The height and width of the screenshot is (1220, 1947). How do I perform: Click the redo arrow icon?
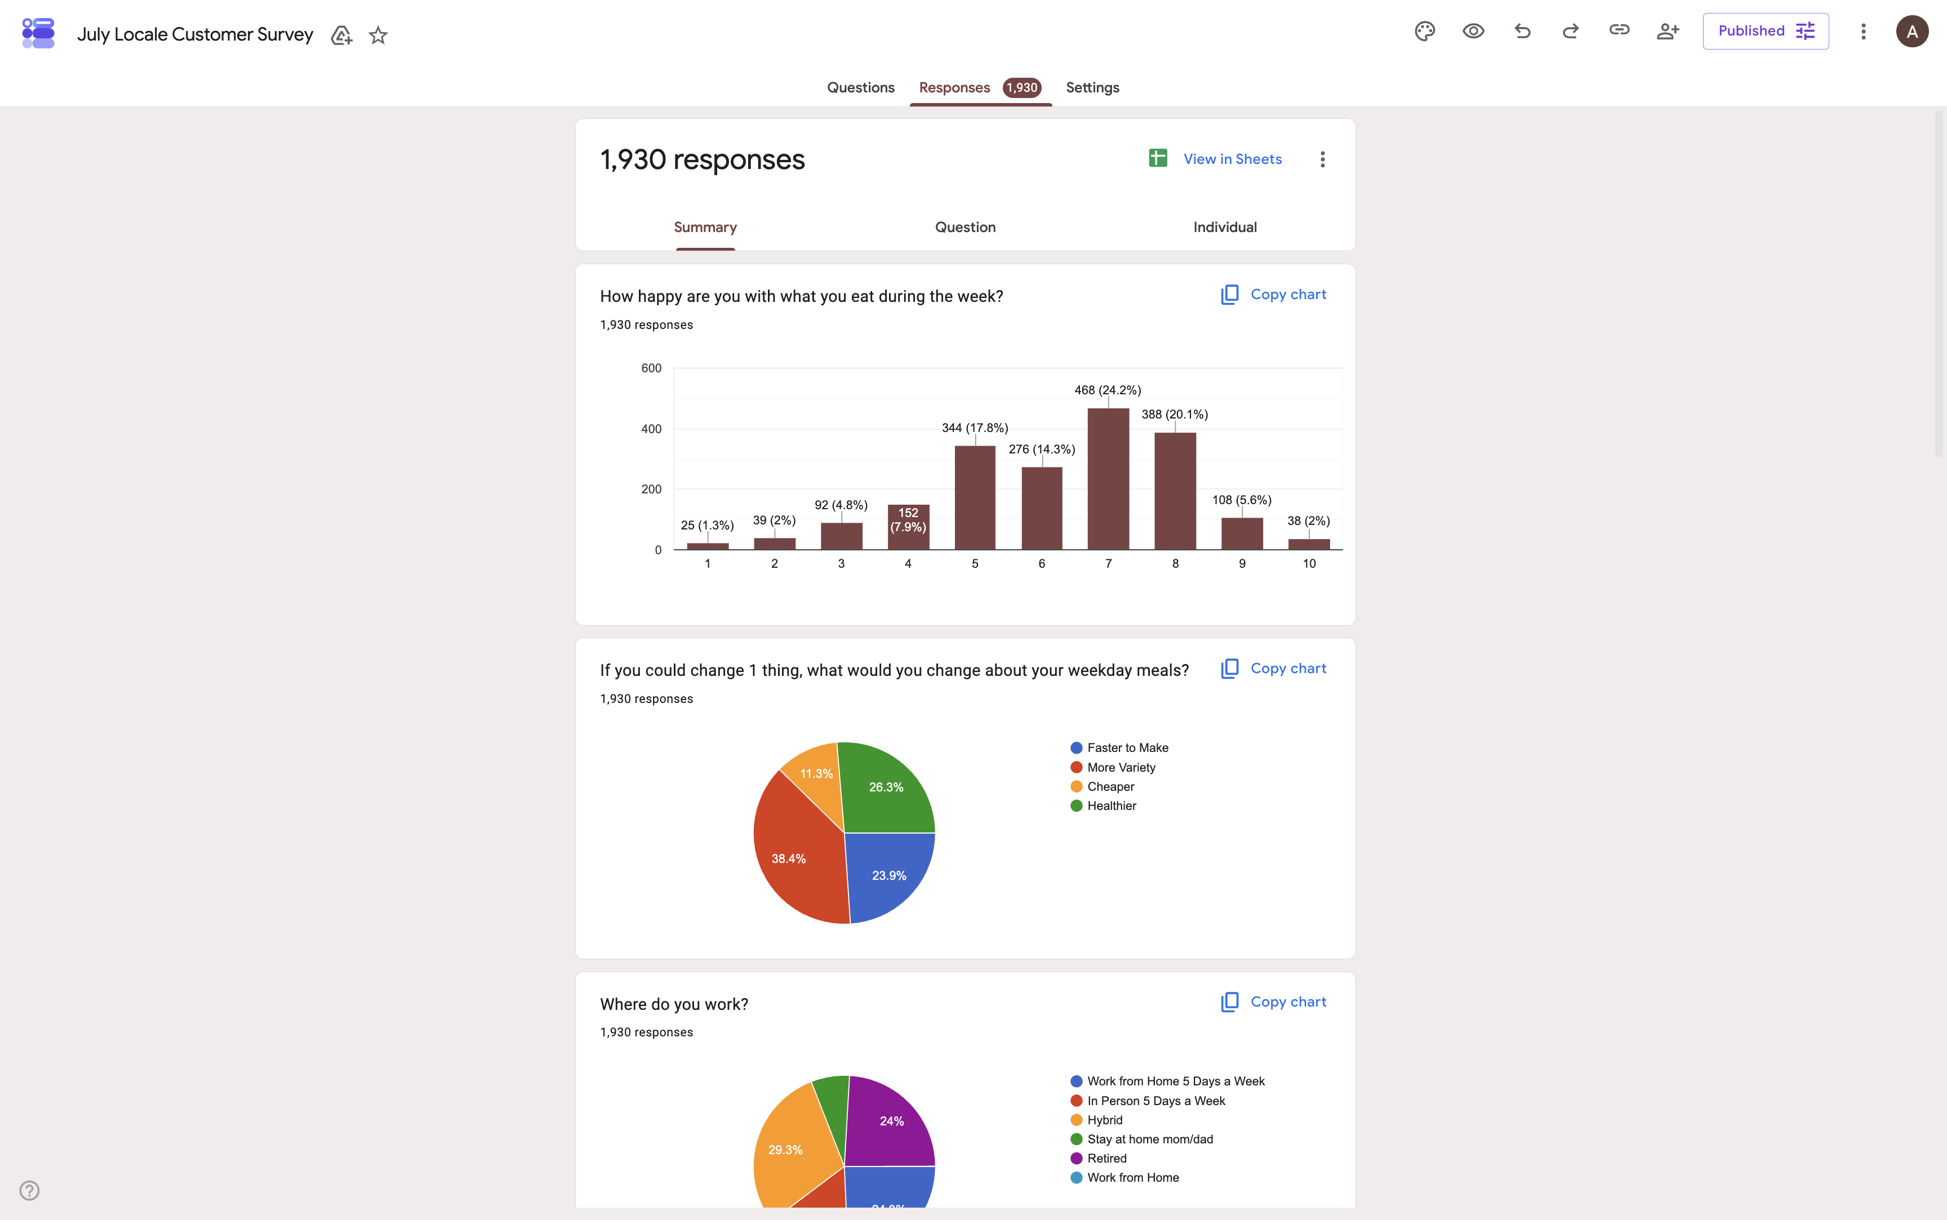(1570, 30)
